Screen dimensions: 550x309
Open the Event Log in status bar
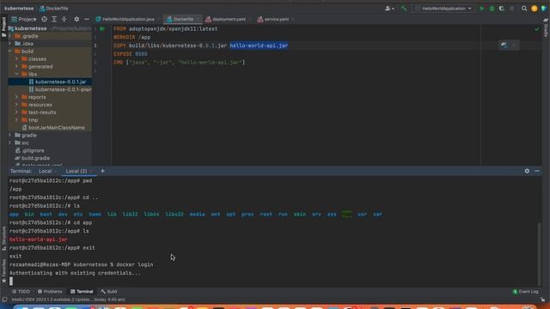coord(525,292)
